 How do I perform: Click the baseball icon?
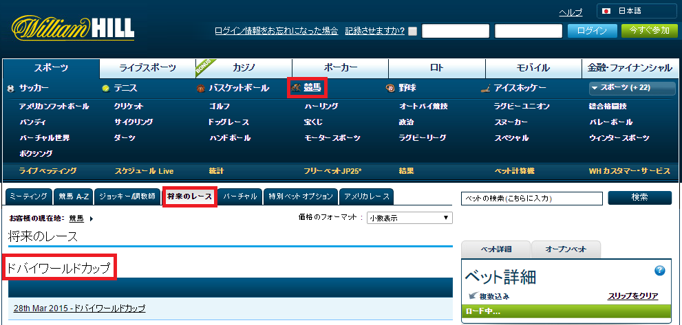390,88
